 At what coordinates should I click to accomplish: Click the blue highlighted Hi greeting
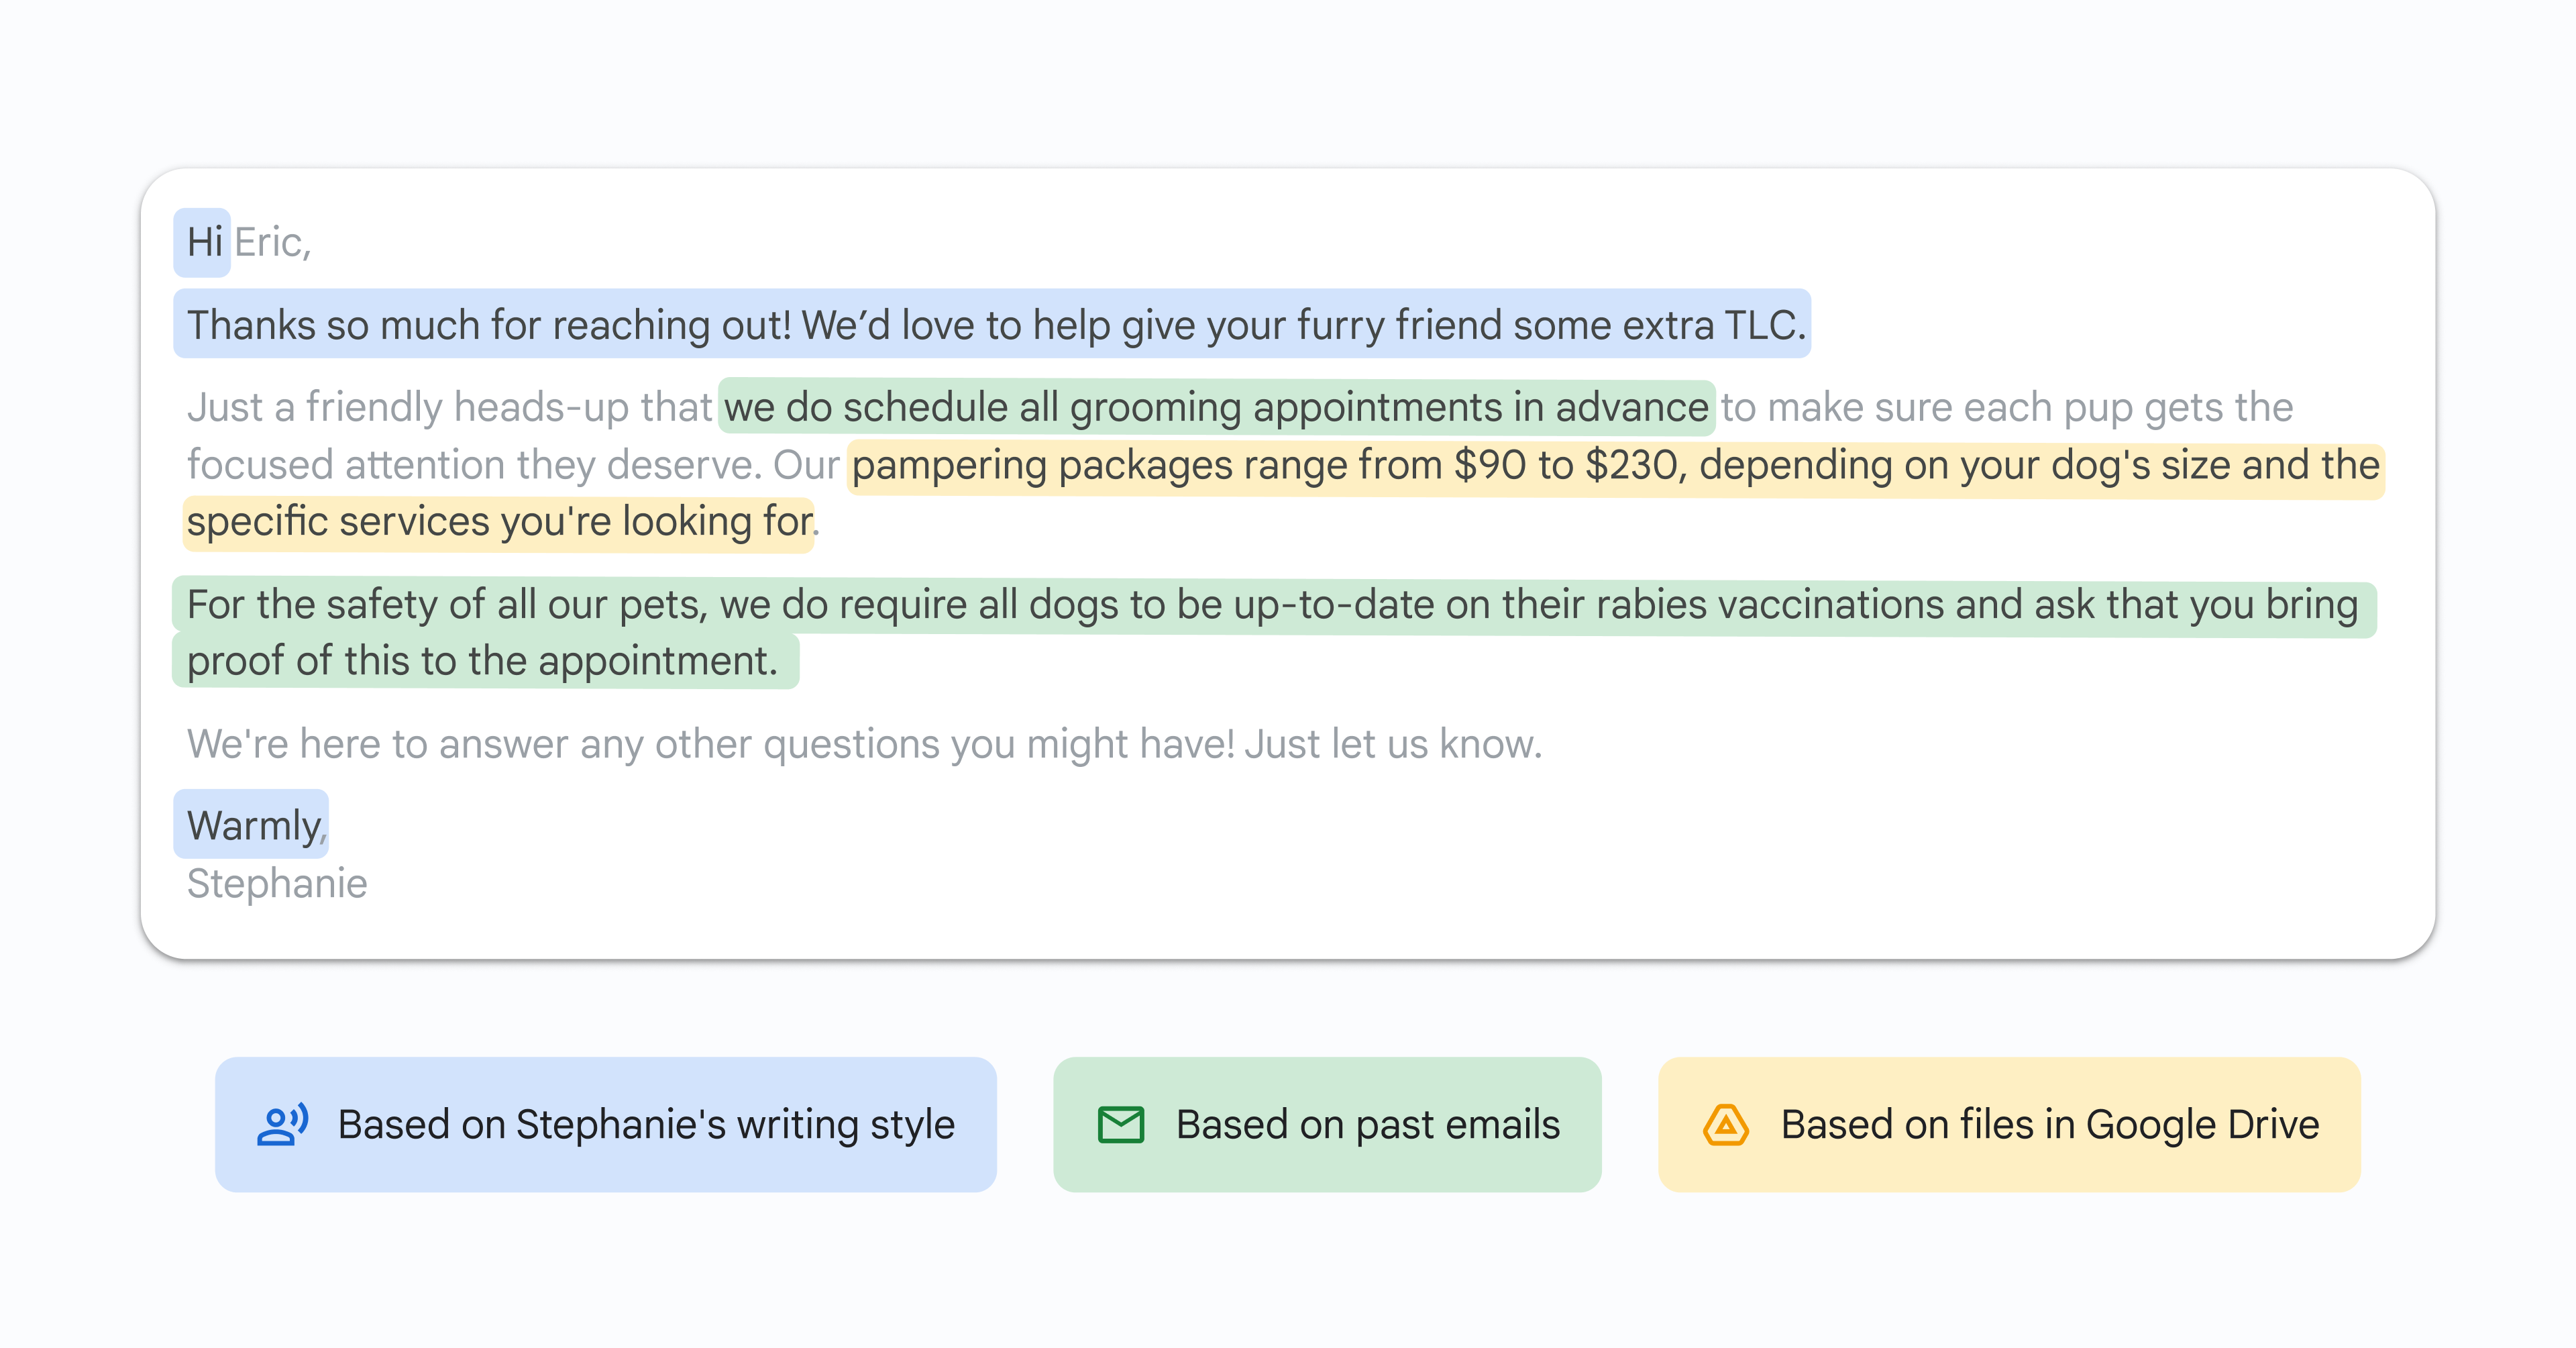pyautogui.click(x=203, y=242)
